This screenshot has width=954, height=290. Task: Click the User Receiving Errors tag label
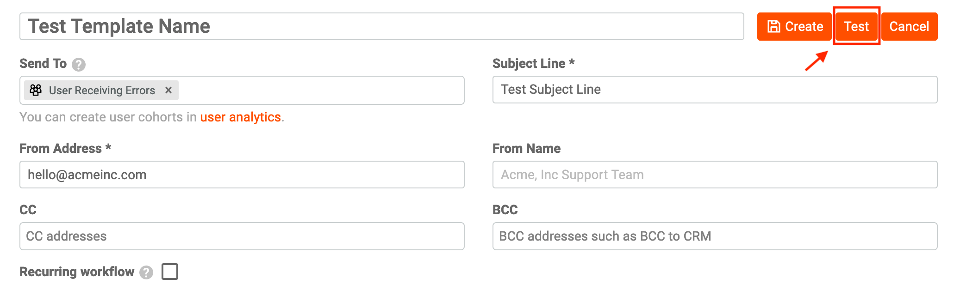click(102, 91)
